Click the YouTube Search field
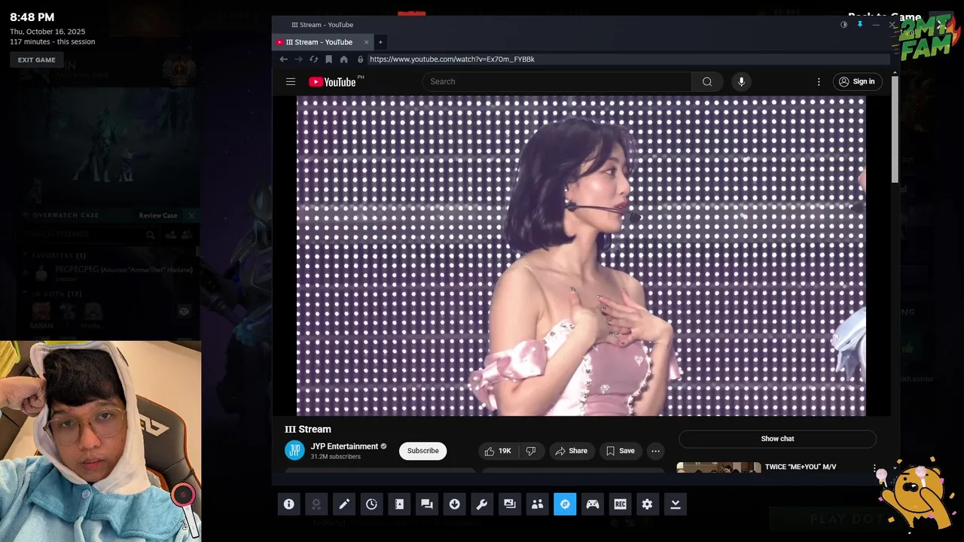964x542 pixels. pos(557,81)
